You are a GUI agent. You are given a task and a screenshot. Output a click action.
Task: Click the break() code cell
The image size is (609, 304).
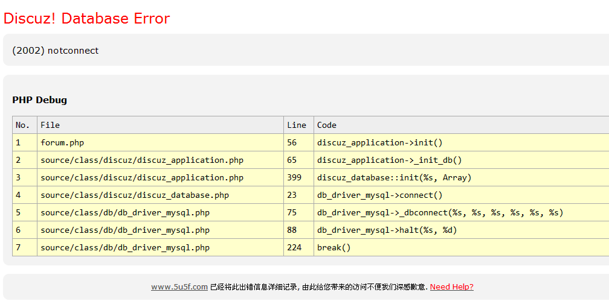[333, 248]
